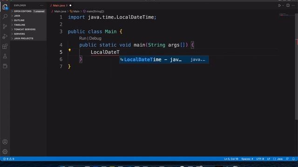Click the Debug code lens above main
The width and height of the screenshot is (298, 167).
tap(95, 38)
